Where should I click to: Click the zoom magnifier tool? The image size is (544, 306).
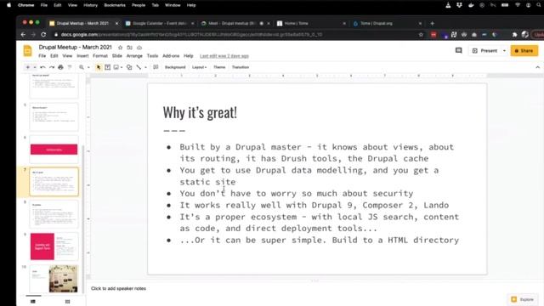[x=82, y=67]
